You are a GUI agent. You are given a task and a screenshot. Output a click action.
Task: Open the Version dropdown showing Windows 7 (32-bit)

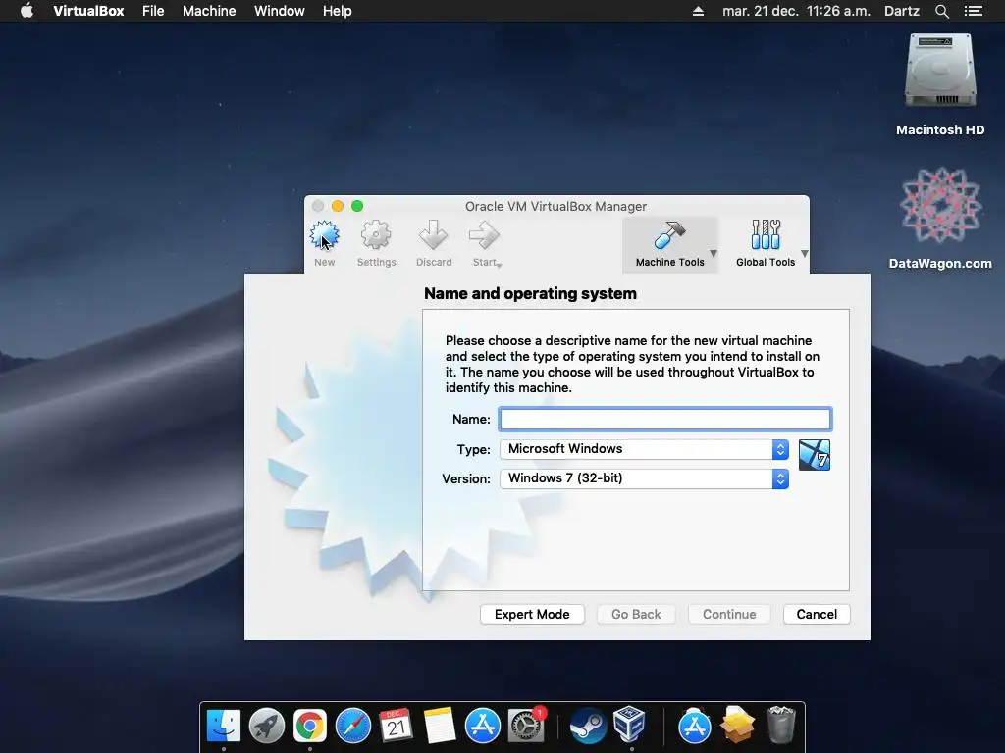coord(644,478)
